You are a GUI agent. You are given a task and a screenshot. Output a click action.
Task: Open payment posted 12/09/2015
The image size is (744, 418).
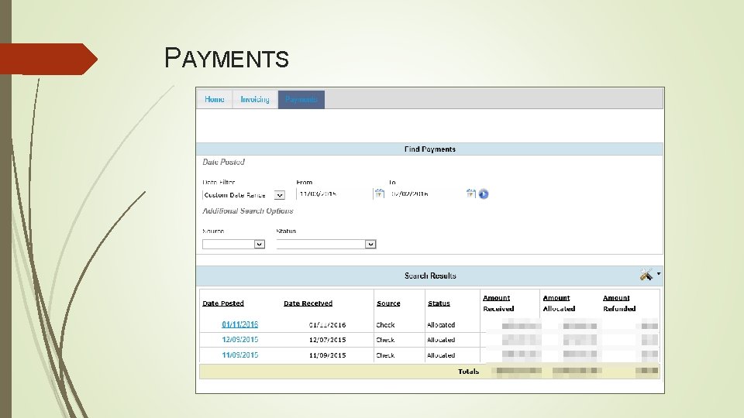[x=240, y=340]
